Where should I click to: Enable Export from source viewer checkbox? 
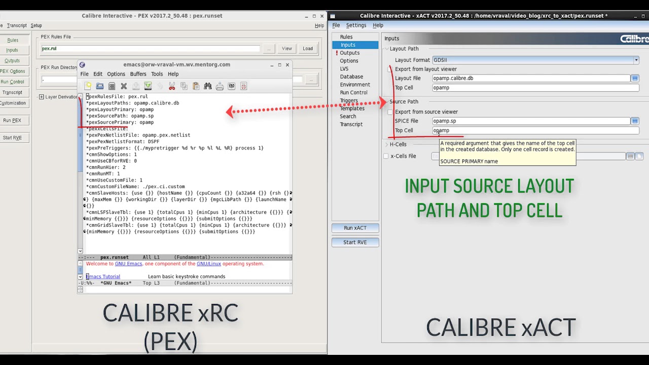(391, 112)
